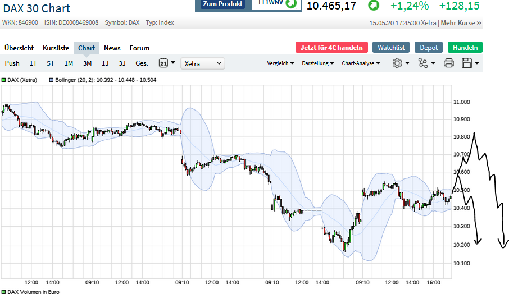Open the Forum tab
This screenshot has width=509, height=294.
(x=139, y=48)
